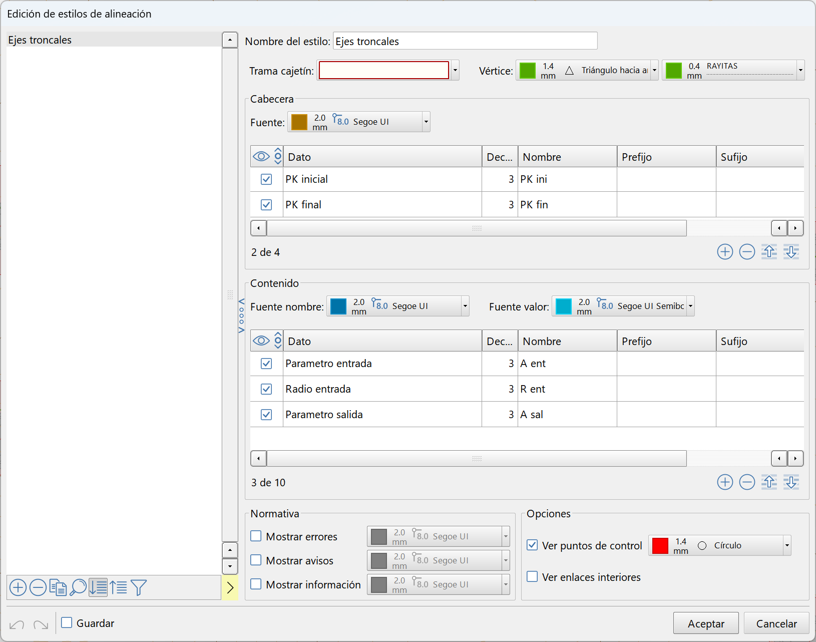This screenshot has height=642, width=816.
Task: Sort the style list ascending
Action: coord(119,587)
